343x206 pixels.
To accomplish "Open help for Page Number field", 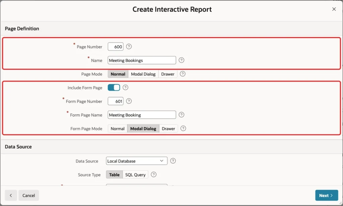I will (x=129, y=46).
